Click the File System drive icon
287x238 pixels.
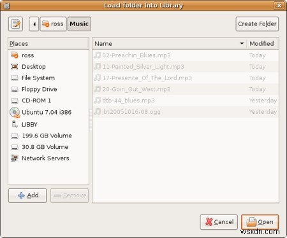(15, 78)
